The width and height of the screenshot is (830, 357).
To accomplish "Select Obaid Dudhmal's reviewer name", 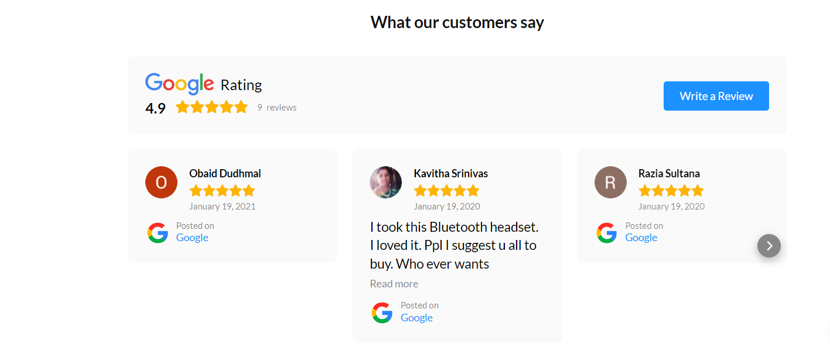I will point(225,173).
